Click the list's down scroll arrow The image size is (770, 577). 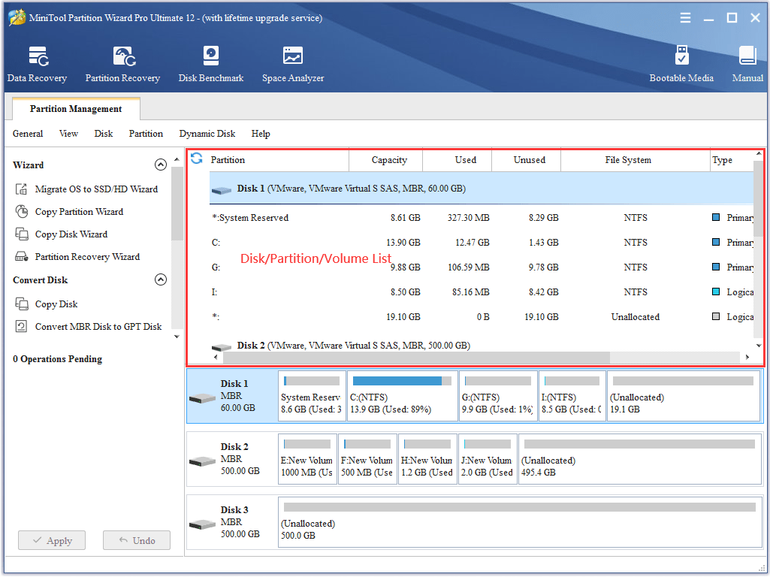click(759, 346)
